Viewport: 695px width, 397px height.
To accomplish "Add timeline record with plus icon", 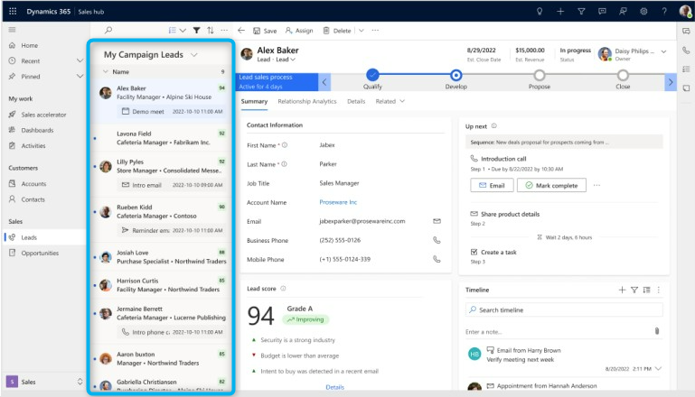I will (x=622, y=290).
